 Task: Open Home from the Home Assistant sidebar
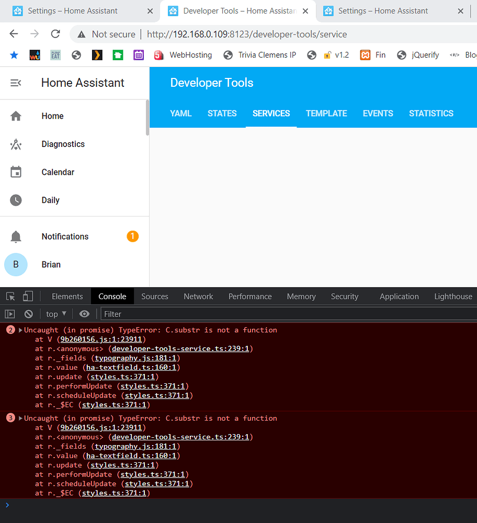[x=52, y=116]
